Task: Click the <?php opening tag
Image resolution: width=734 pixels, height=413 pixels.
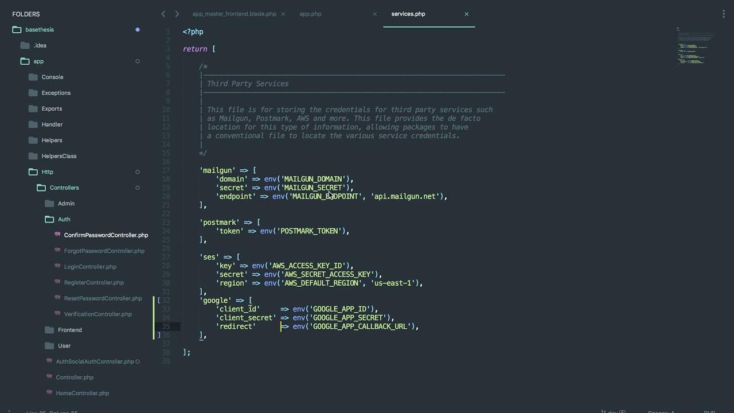Action: pos(193,32)
